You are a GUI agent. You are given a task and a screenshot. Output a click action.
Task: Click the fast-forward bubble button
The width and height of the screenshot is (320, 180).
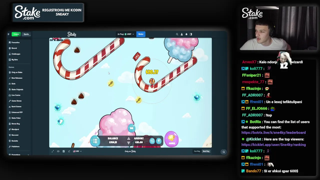click(x=131, y=128)
